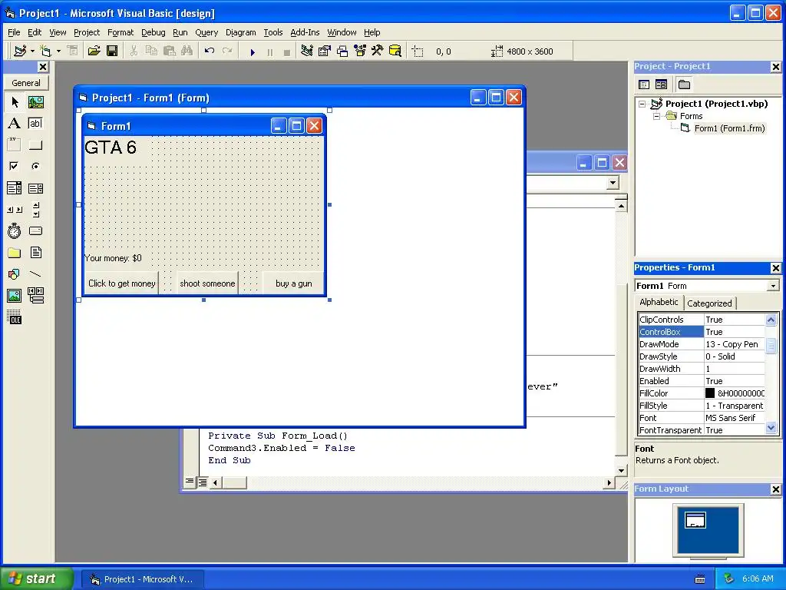Select the Font property row
The image size is (786, 590).
[702, 418]
